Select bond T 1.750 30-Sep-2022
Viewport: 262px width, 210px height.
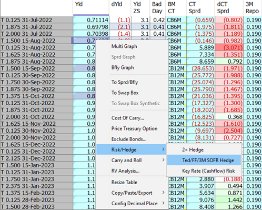[x=36, y=82]
